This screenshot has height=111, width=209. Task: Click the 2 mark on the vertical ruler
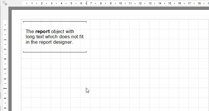[x=5, y=40]
